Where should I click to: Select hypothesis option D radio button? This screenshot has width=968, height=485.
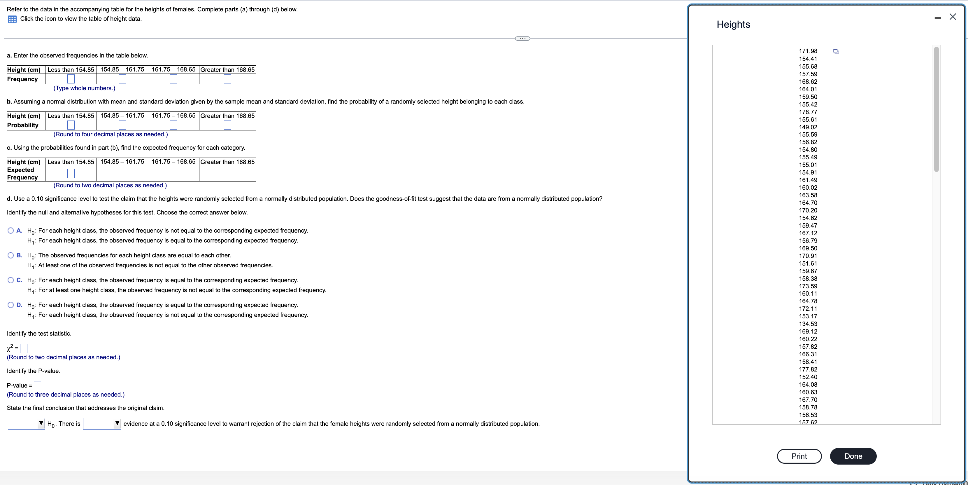10,305
